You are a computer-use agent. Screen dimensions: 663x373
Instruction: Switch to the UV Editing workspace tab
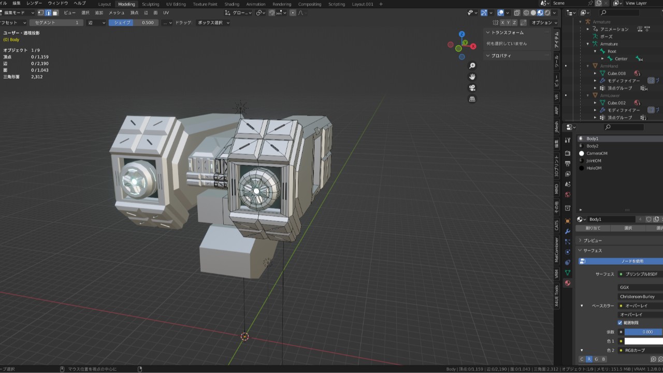pos(176,4)
